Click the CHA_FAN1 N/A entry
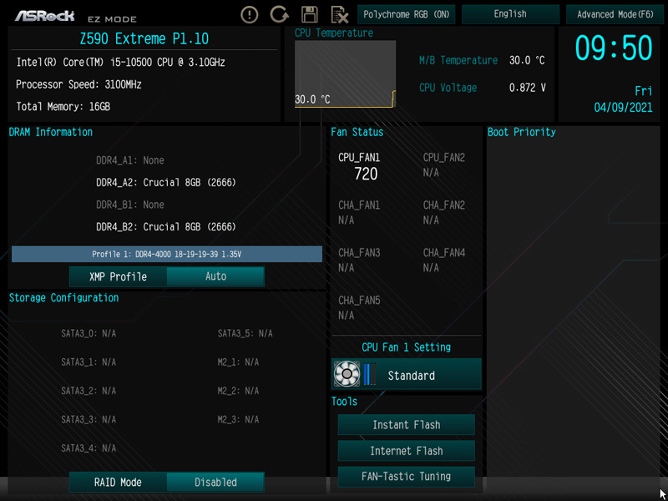This screenshot has width=668, height=501. point(359,213)
